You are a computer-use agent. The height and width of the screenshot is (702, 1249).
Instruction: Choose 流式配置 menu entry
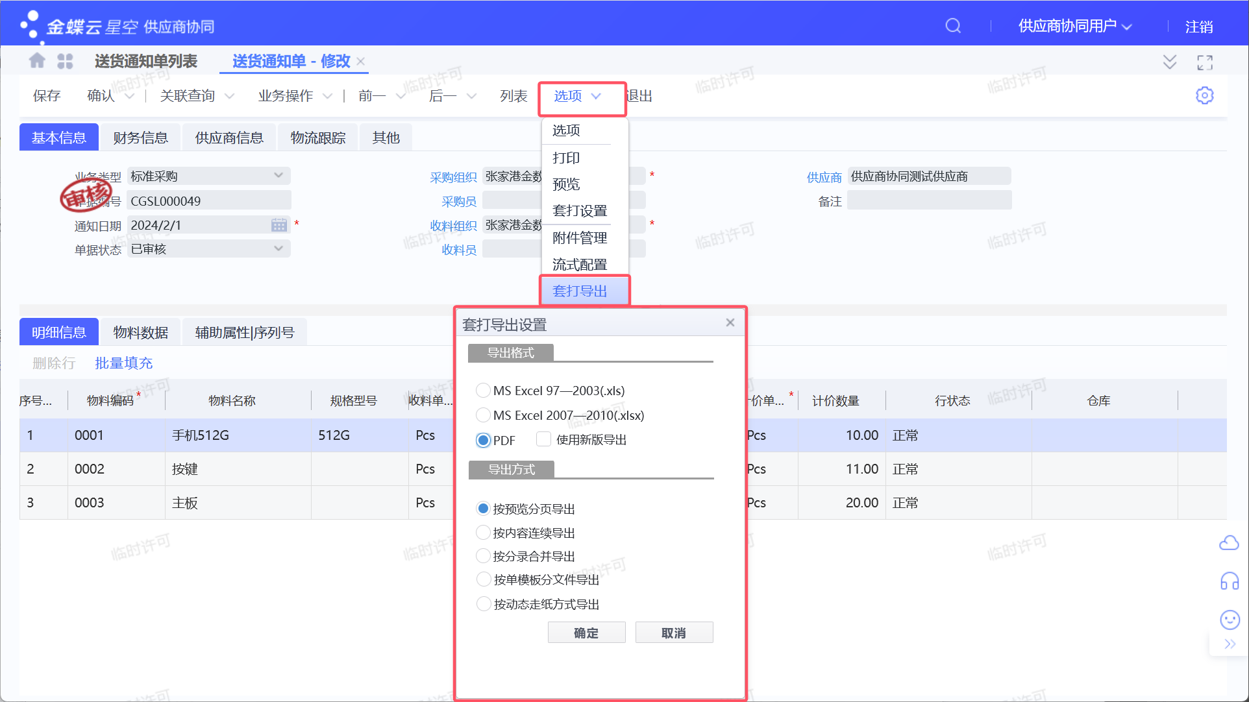580,265
